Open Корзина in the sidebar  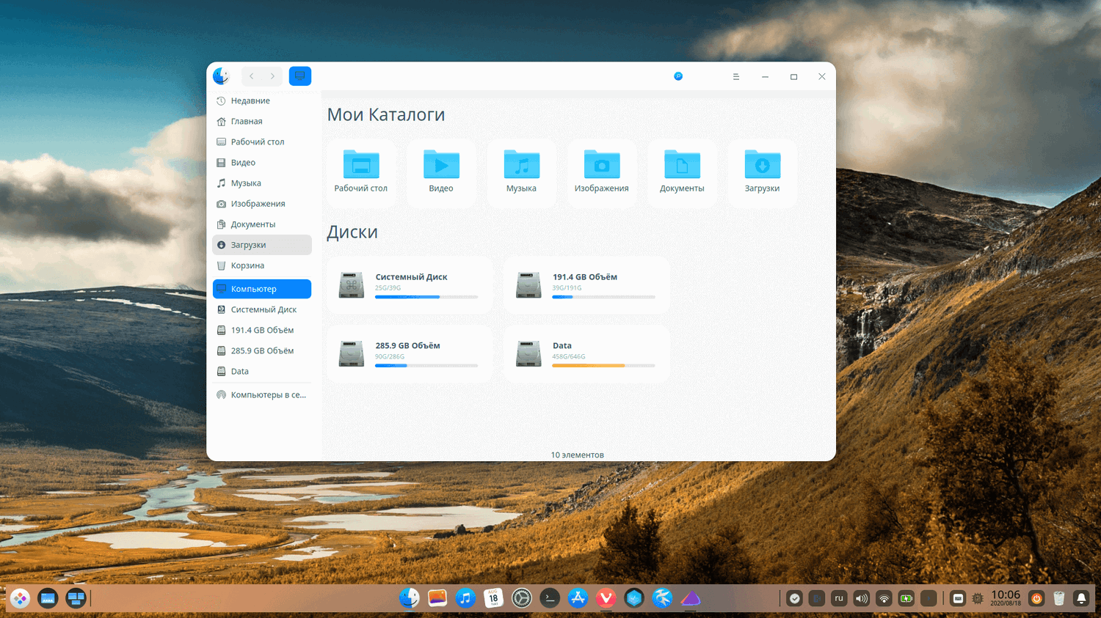tap(262, 265)
